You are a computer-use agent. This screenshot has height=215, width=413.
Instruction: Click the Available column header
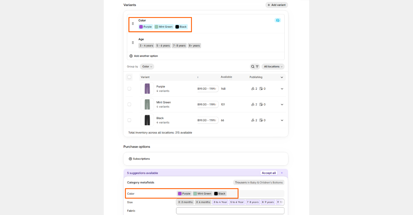(226, 77)
